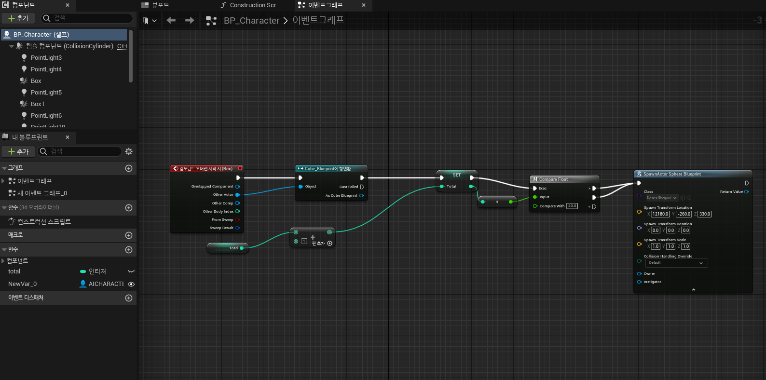Select PointLight4 light icon
Screen dimensions: 766x380
pyautogui.click(x=24, y=69)
